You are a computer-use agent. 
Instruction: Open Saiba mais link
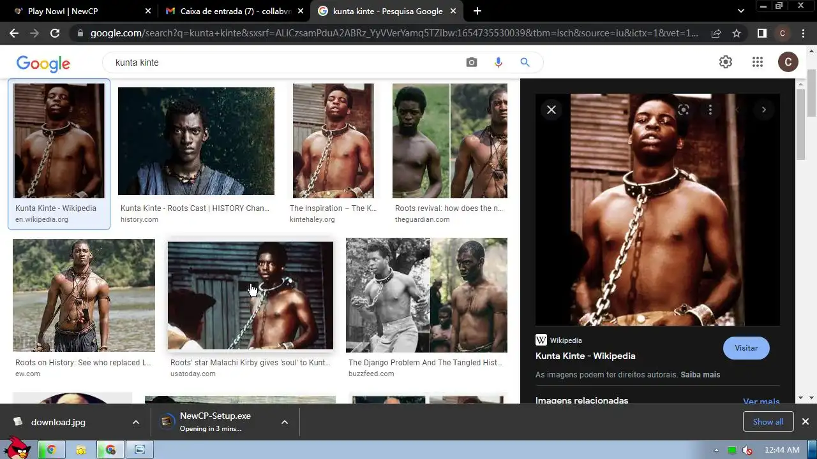700,375
